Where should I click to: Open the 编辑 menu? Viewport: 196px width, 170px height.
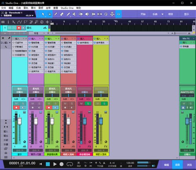11,8
